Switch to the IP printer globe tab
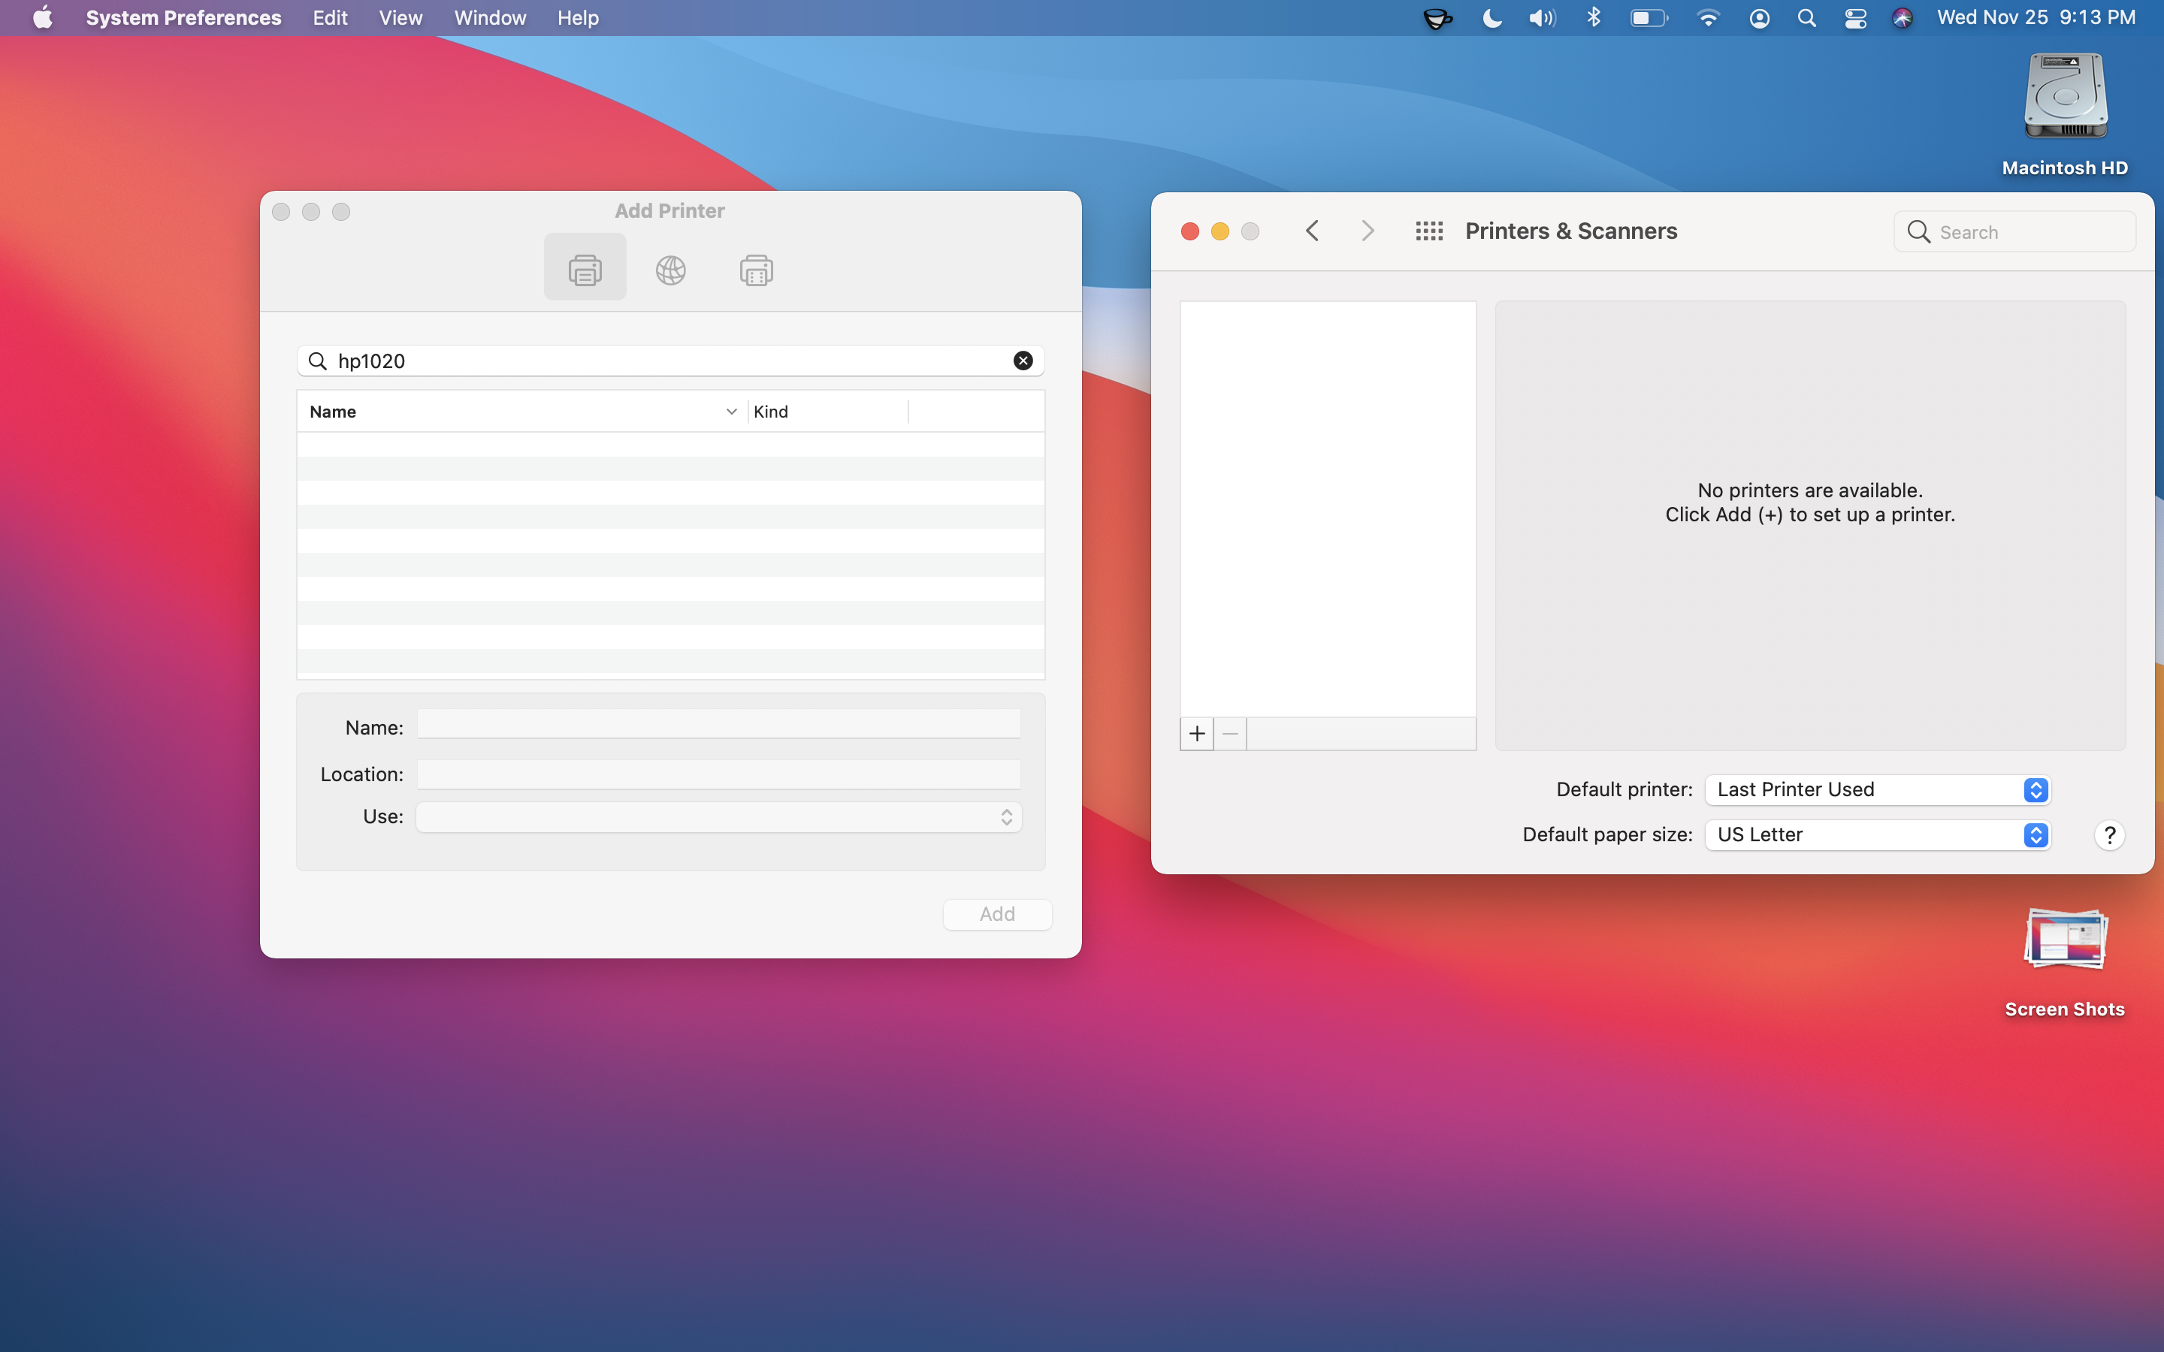The height and width of the screenshot is (1352, 2164). [x=671, y=269]
